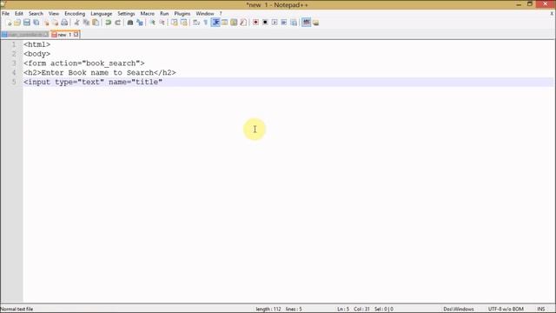Save the current file using toolbar
Image resolution: width=556 pixels, height=313 pixels.
pos(27,23)
